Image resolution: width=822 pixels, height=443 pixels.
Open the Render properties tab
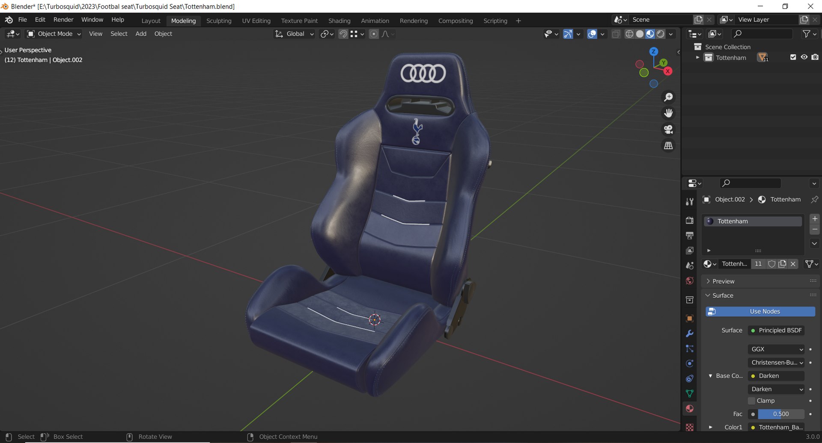690,220
